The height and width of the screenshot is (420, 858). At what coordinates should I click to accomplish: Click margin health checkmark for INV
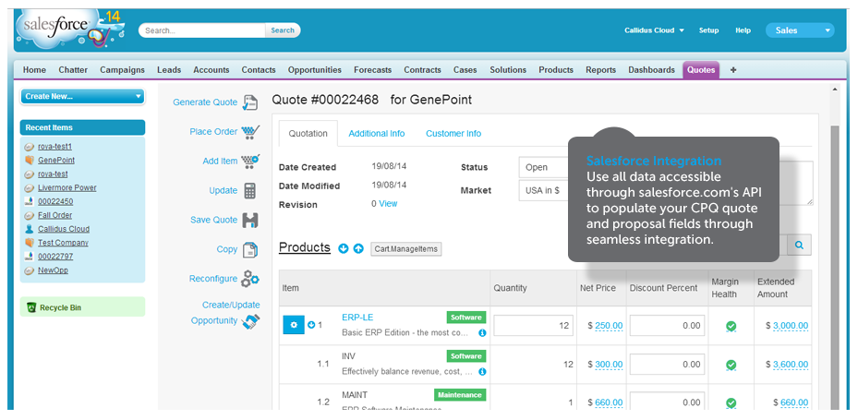click(731, 365)
